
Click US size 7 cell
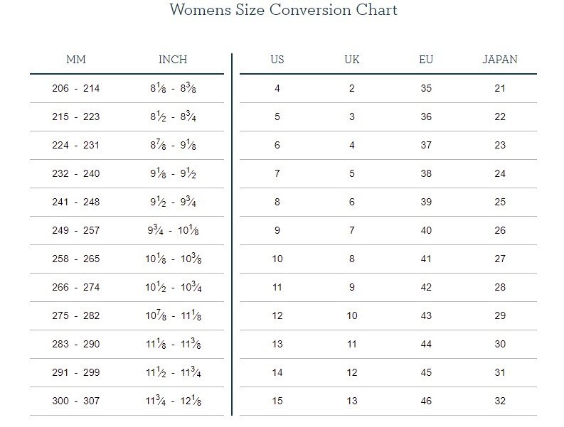277,174
